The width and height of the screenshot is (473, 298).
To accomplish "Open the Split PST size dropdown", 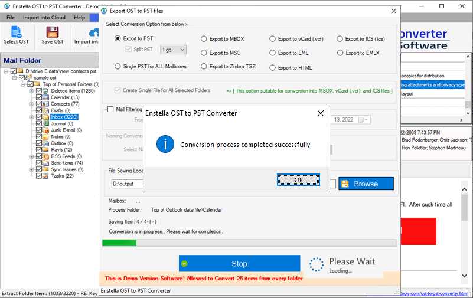I will 174,50.
